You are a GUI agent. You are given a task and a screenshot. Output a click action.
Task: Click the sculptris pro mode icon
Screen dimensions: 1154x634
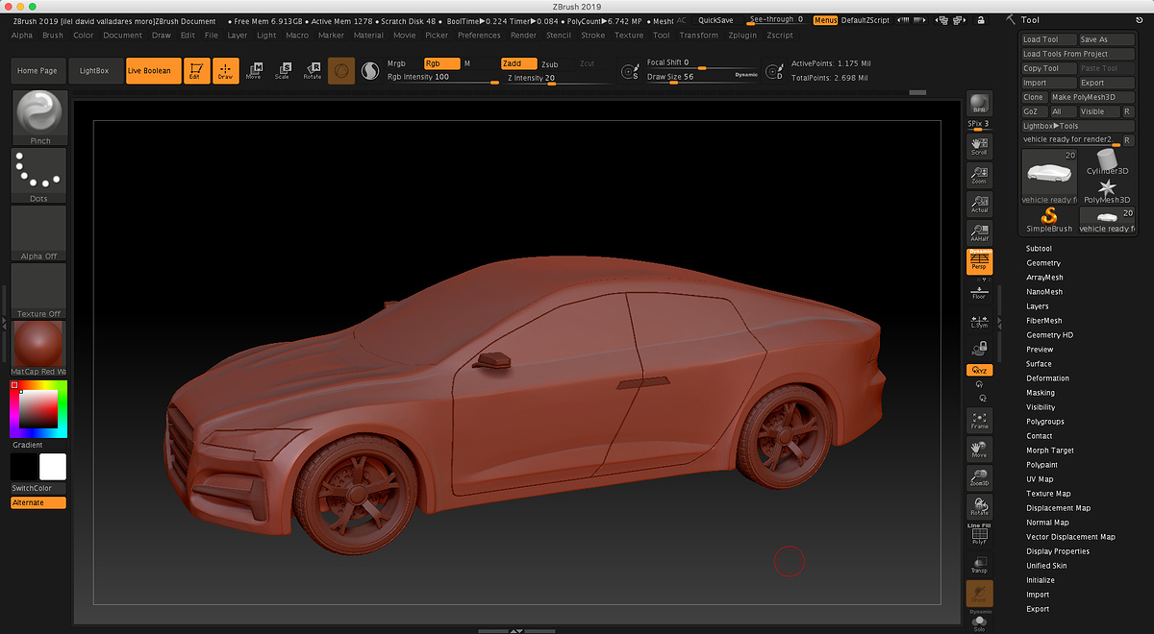369,71
